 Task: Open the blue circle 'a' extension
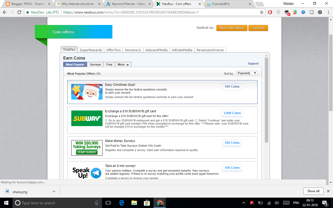pyautogui.click(x=303, y=12)
